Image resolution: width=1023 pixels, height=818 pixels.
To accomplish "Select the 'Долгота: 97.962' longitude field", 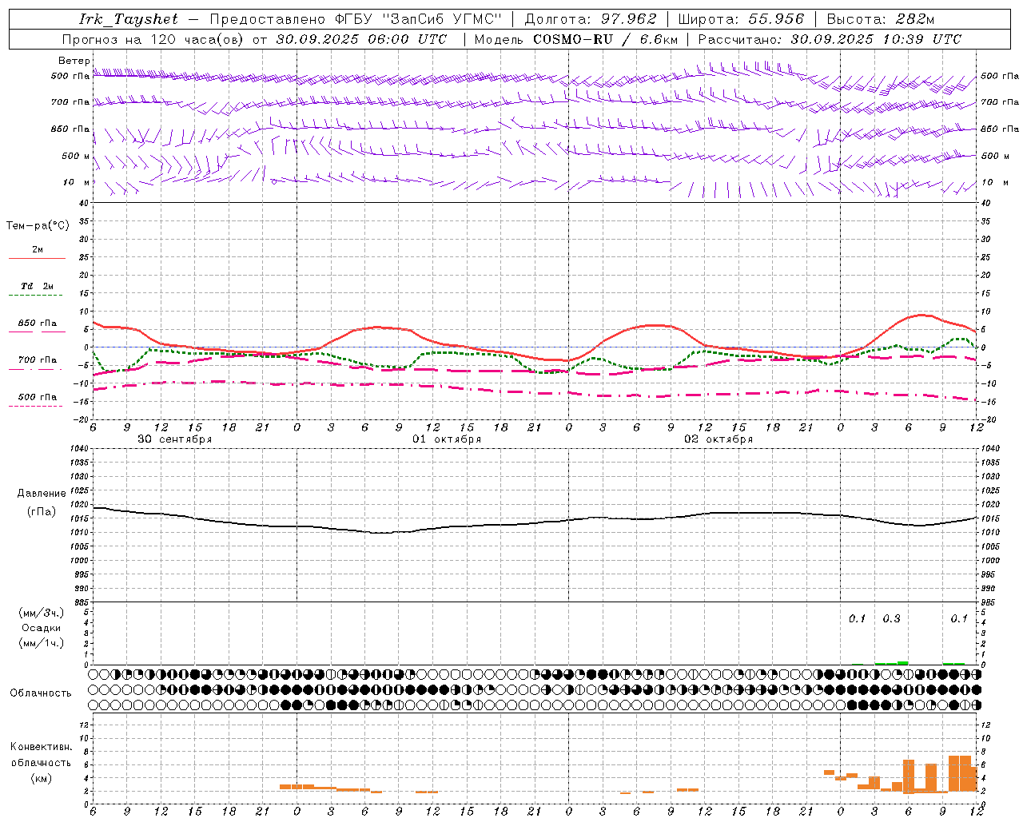I will [x=591, y=19].
